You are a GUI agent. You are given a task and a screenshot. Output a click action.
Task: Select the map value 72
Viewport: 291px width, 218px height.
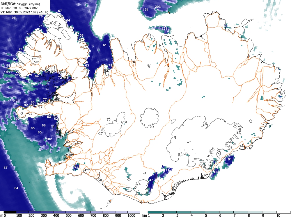60,78
